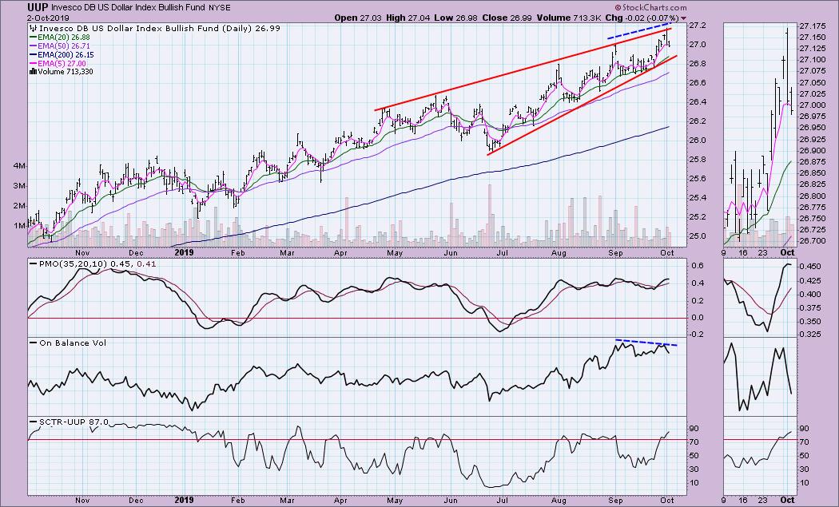Click the red upper wedge trendline

point(523,69)
